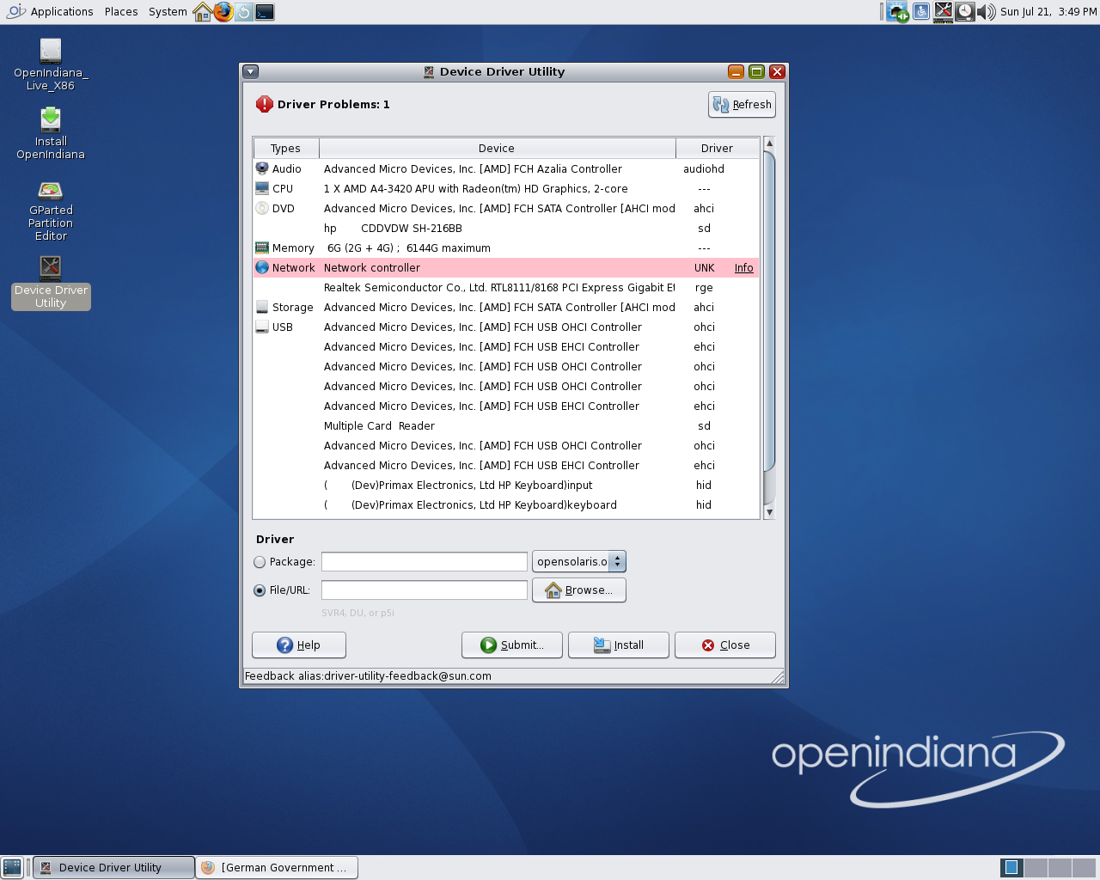The image size is (1100, 880).
Task: Click the DVD device type icon
Action: (x=262, y=208)
